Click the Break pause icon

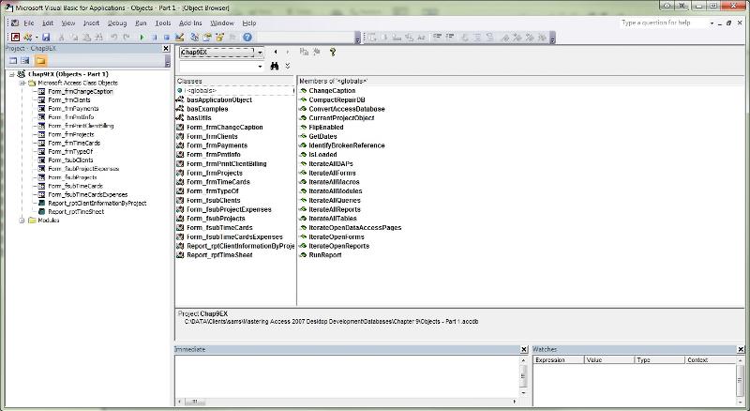154,37
